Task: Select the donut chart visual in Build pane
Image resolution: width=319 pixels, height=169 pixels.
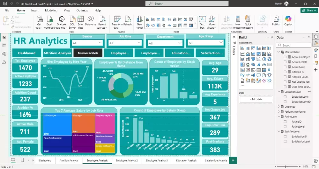Action: tap(269, 59)
